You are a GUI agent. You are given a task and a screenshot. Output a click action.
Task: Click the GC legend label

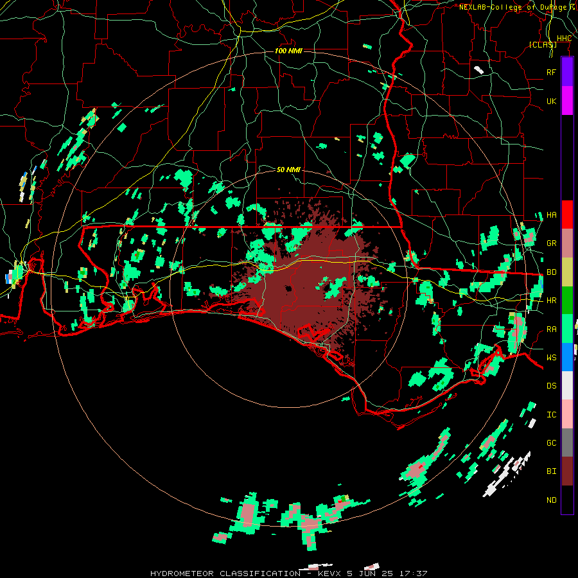[x=552, y=443]
